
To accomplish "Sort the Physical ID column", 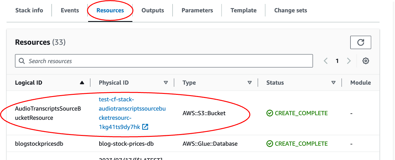I will click(166, 82).
